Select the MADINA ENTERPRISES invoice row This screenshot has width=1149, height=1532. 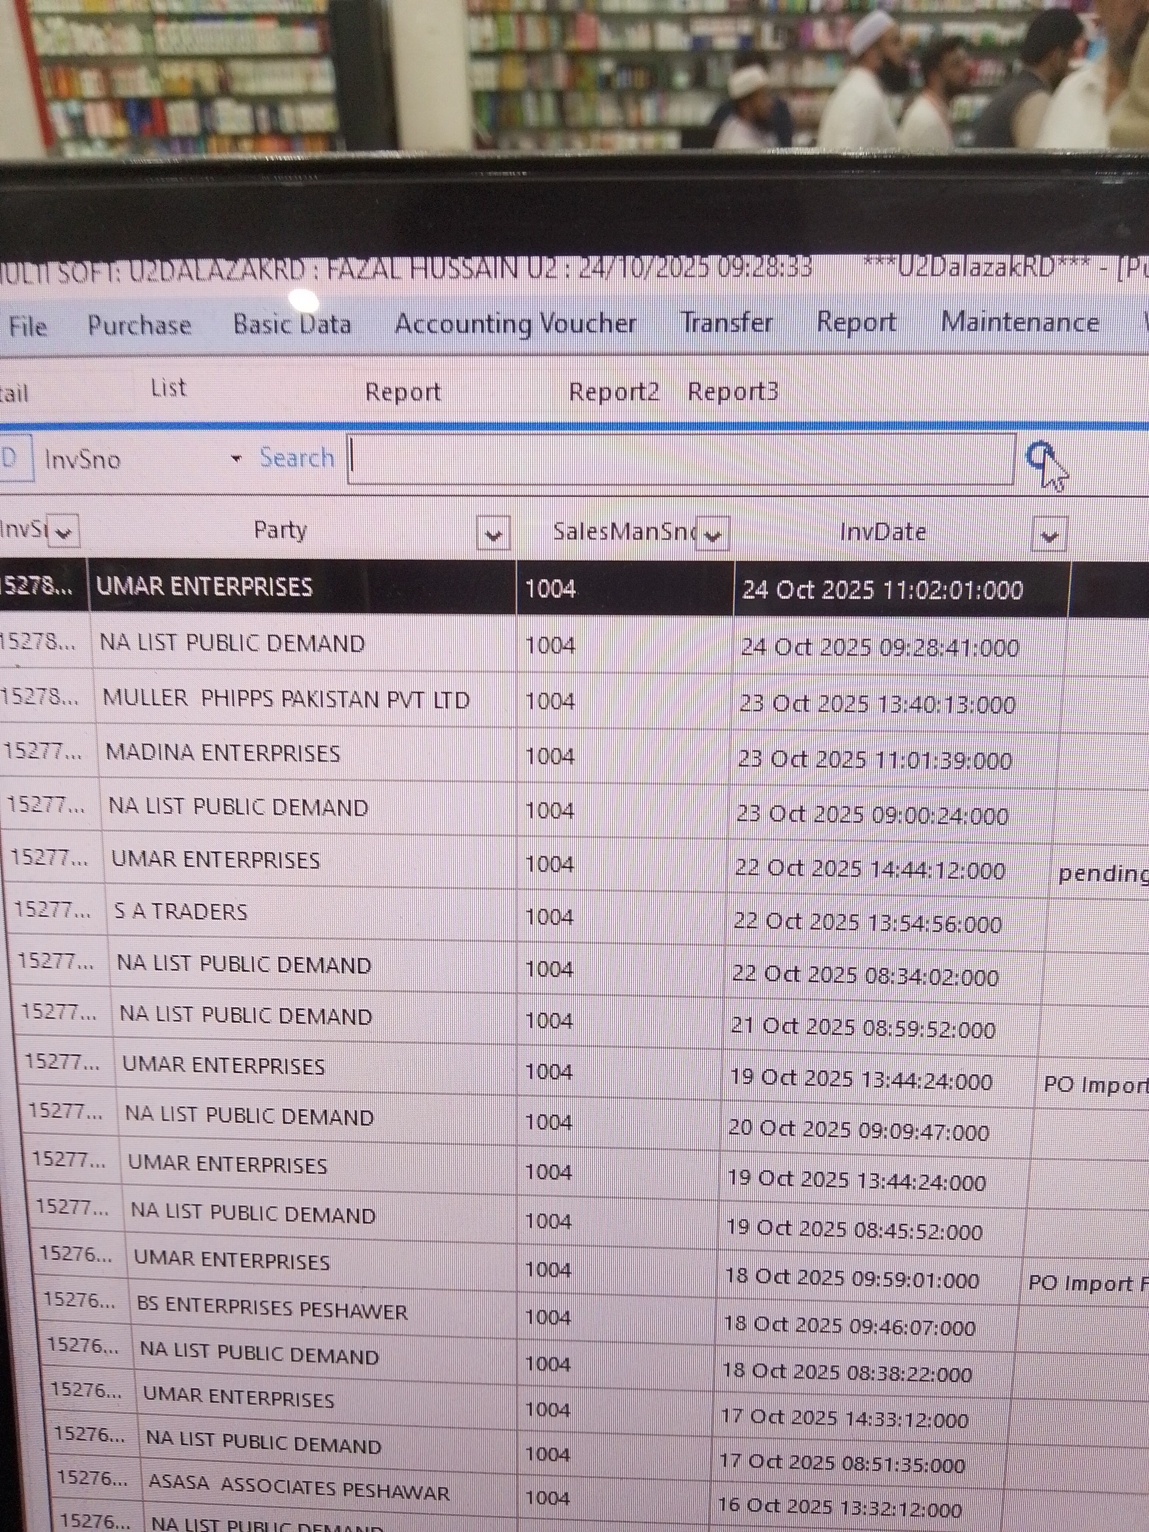tap(222, 753)
